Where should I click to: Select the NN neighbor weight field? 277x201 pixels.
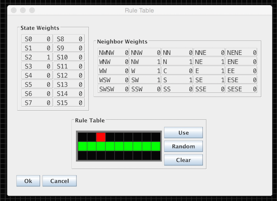[x=177, y=53]
